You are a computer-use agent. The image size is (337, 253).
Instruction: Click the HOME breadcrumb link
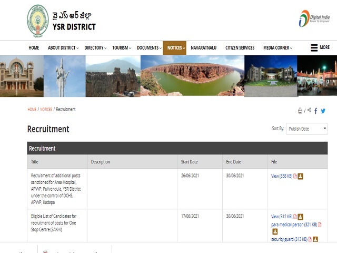point(32,110)
